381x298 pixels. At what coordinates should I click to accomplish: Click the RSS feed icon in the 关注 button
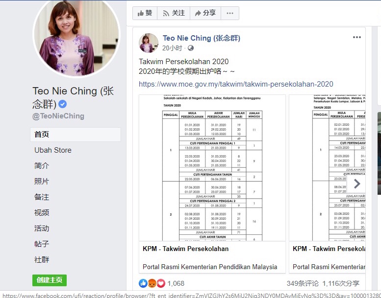[x=166, y=13]
